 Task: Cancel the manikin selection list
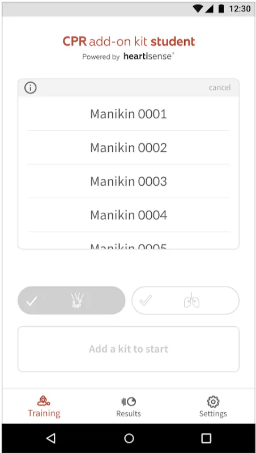point(220,88)
